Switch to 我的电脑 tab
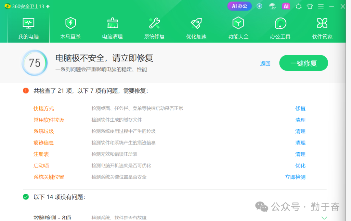351x221 pixels. 29,28
